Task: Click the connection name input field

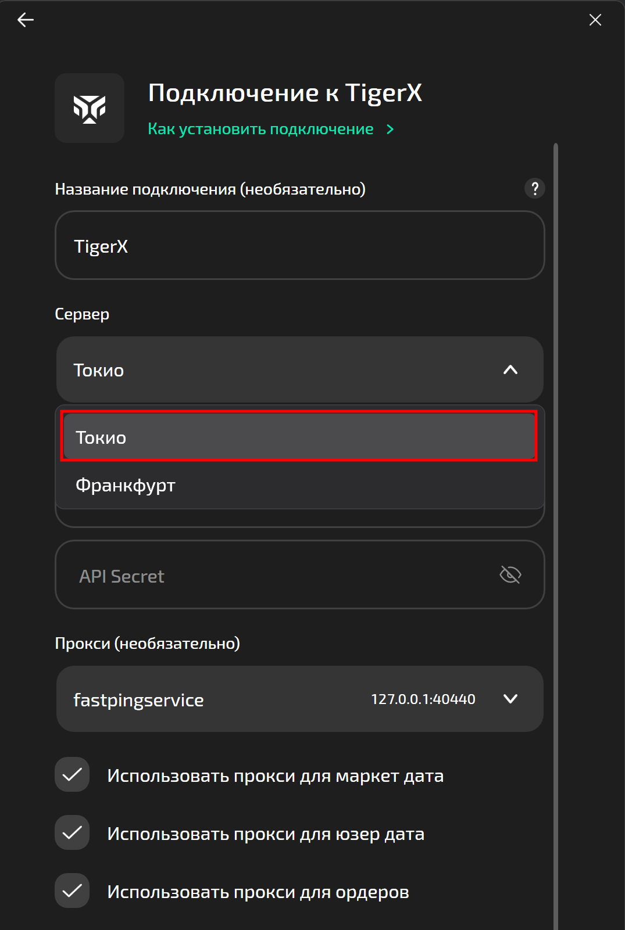Action: (x=299, y=246)
